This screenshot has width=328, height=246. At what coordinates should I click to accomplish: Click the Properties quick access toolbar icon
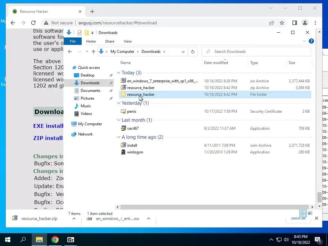79,33
